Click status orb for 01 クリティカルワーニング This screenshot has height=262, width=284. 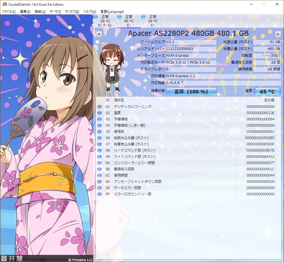point(99,107)
